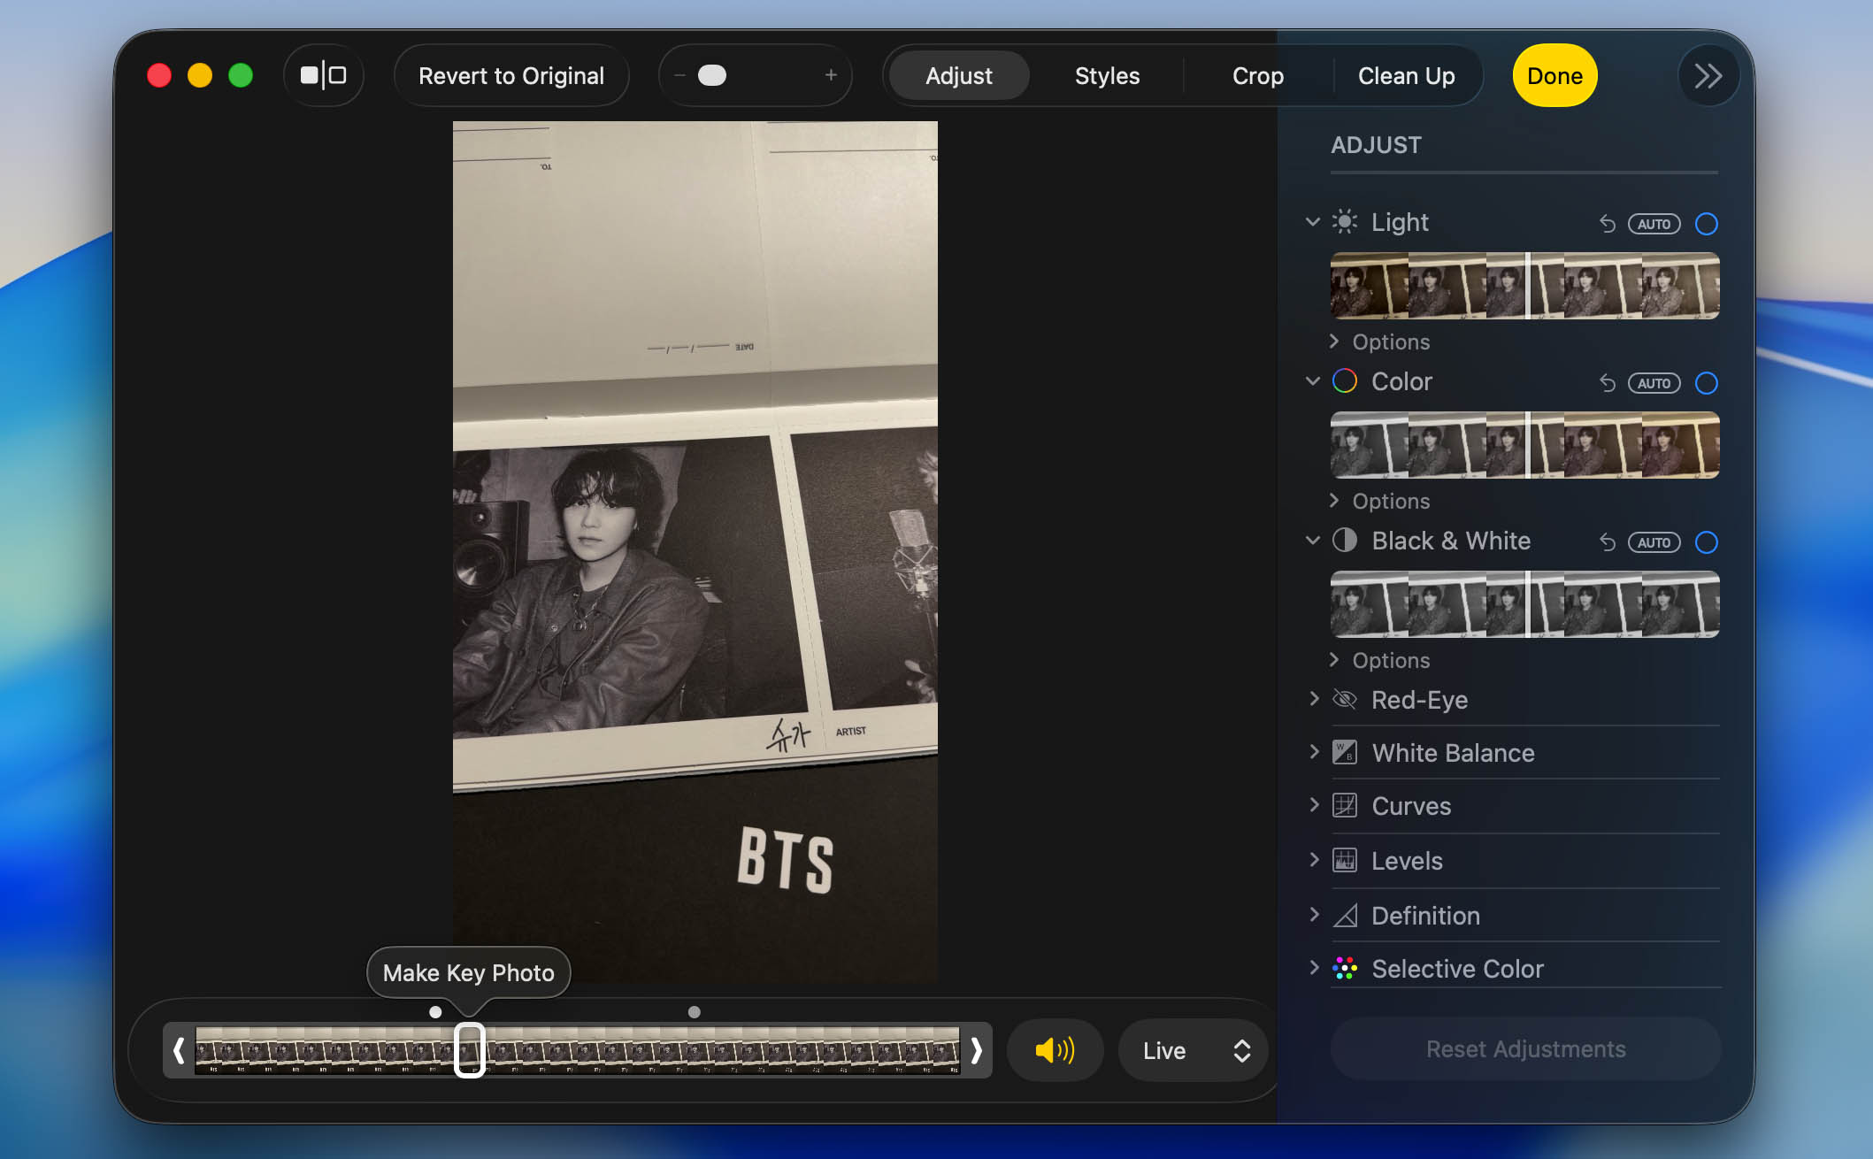Collapse the Color section chevron
The width and height of the screenshot is (1873, 1159).
point(1313,381)
